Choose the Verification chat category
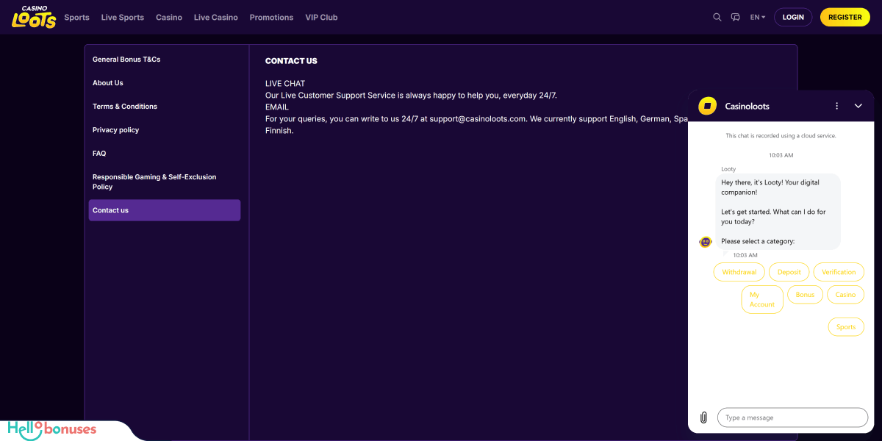882x441 pixels. 839,272
